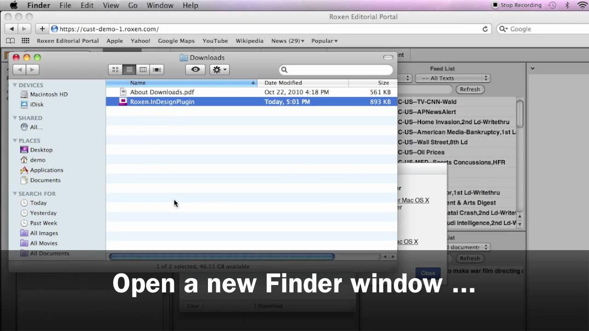Image resolution: width=589 pixels, height=331 pixels.
Task: Show all bookmarks with the book icon
Action: [x=10, y=41]
